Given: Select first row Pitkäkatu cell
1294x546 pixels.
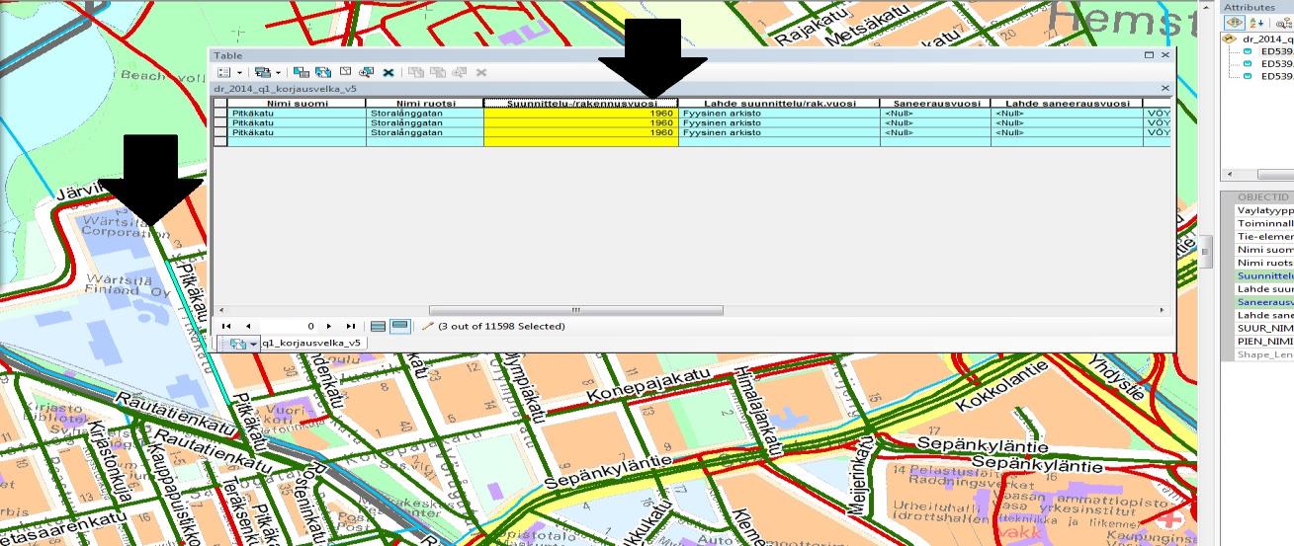Looking at the screenshot, I should pyautogui.click(x=297, y=113).
